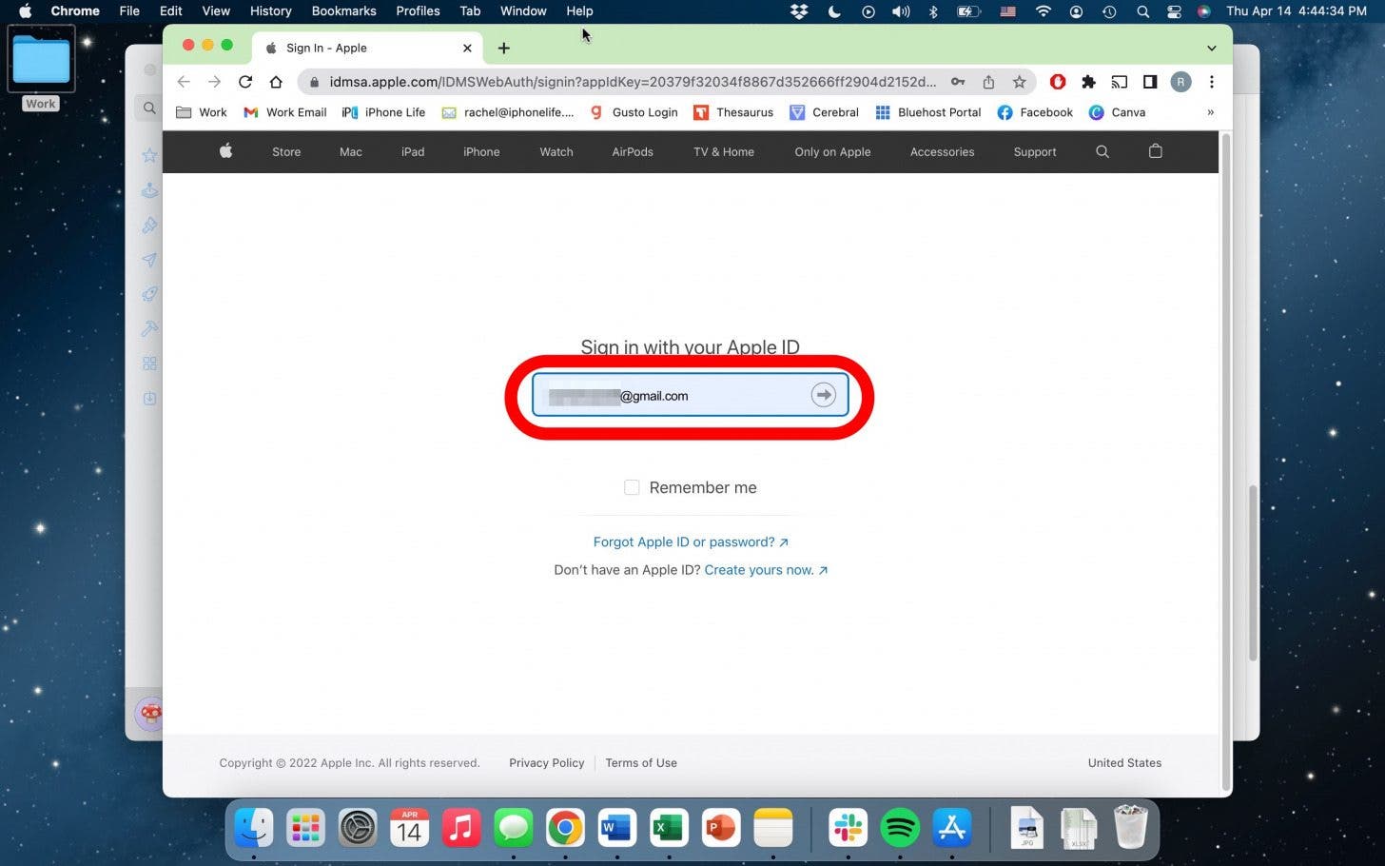The image size is (1385, 866).
Task: Launch Finder from the Dock
Action: pyautogui.click(x=254, y=828)
